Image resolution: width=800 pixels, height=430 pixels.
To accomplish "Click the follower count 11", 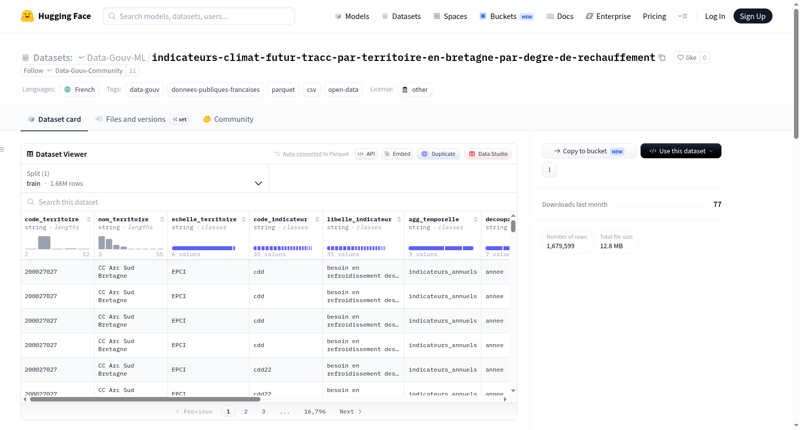I will pos(132,70).
